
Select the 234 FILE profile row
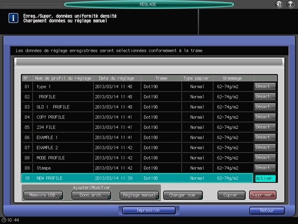click(137, 127)
